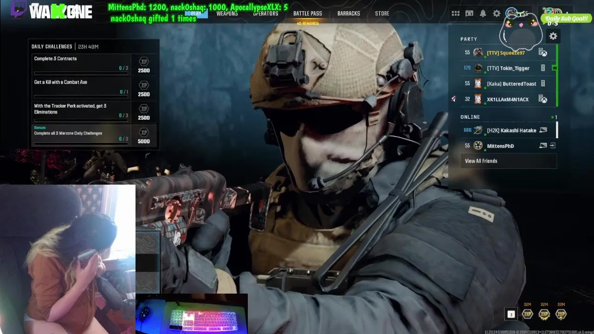594x334 pixels.
Task: Go to the Store tab
Action: point(382,13)
